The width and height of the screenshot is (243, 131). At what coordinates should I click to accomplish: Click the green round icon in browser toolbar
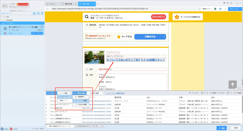(215, 9)
